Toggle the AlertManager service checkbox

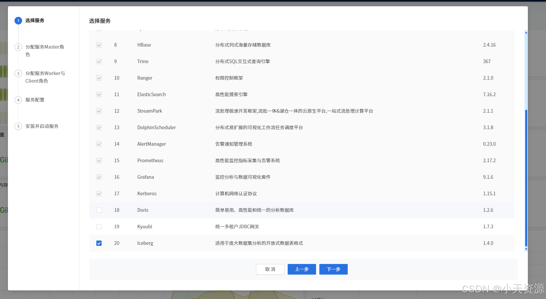99,144
